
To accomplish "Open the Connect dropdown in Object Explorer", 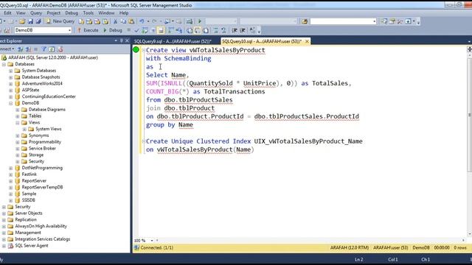I will tap(7, 49).
